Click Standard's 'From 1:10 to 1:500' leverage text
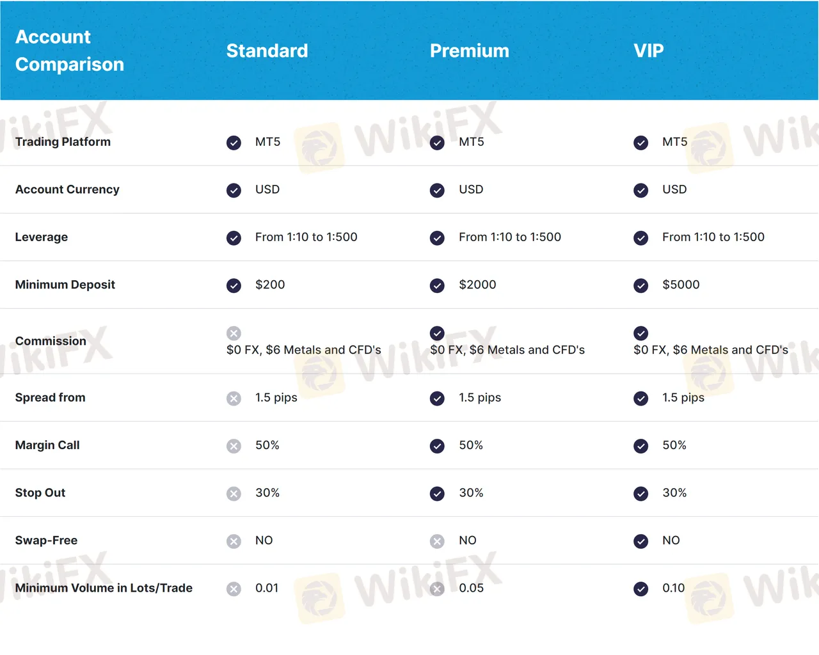The image size is (819, 655). point(306,237)
